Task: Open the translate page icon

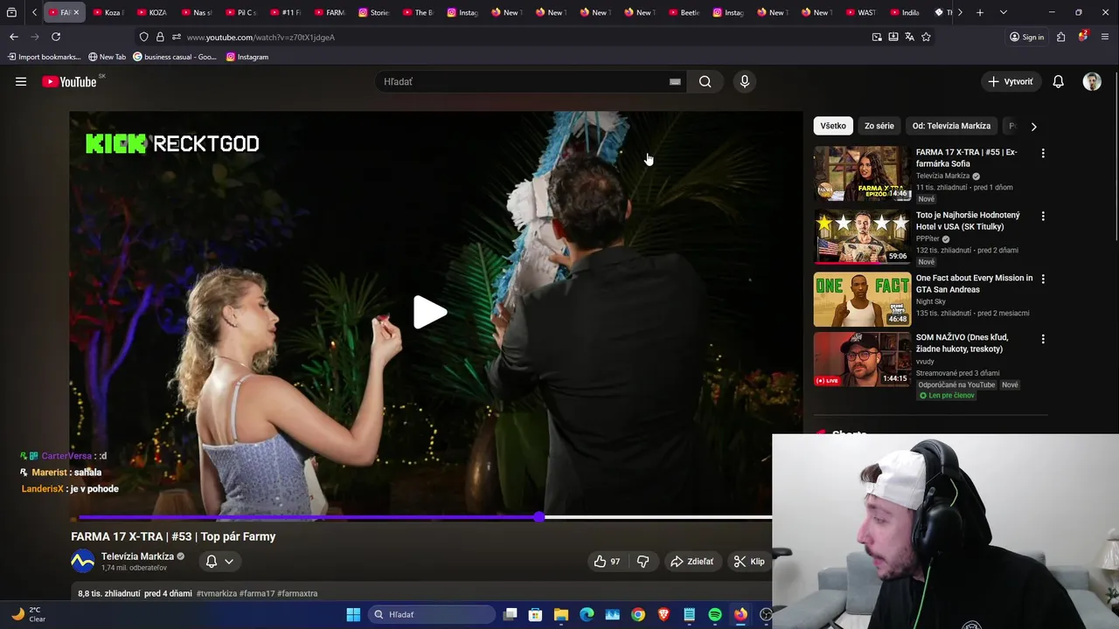Action: [x=909, y=37]
